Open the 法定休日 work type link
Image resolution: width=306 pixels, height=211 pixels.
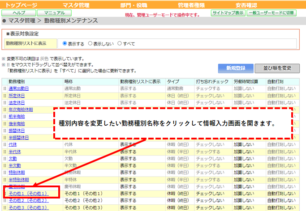tap(17, 103)
